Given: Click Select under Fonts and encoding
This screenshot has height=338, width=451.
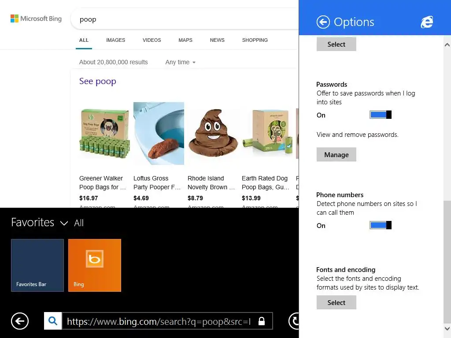Looking at the screenshot, I should coord(336,302).
